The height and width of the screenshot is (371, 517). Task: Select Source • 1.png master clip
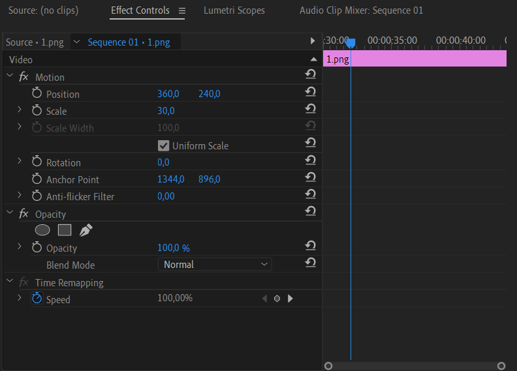[x=35, y=42]
